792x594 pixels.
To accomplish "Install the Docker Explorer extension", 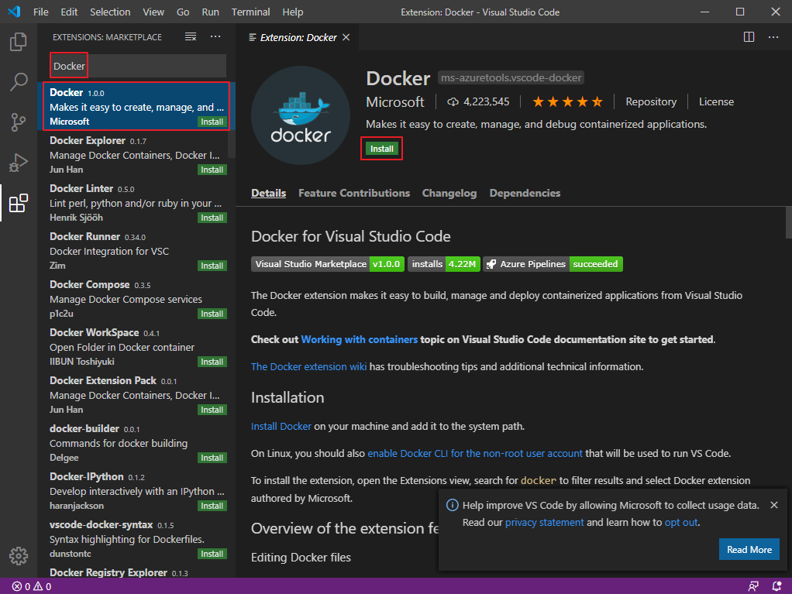I will [x=212, y=170].
